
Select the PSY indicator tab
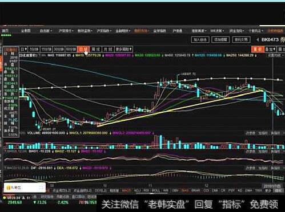coord(231,190)
